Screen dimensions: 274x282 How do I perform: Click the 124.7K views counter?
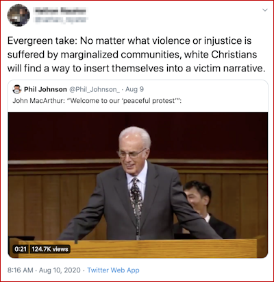pyautogui.click(x=50, y=249)
